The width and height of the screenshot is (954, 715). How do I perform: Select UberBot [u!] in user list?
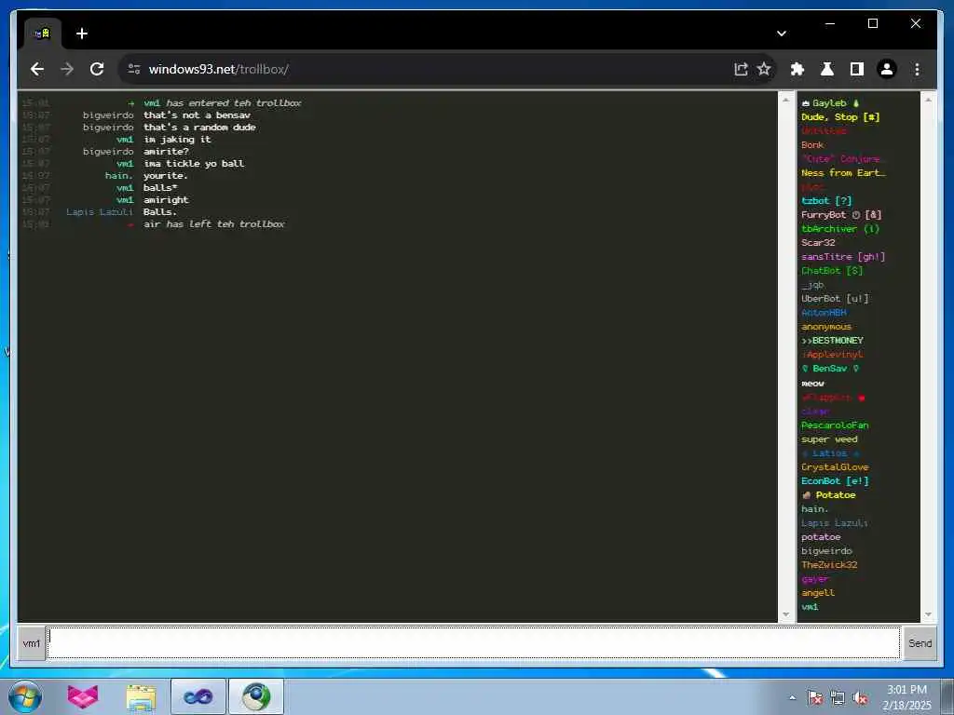click(835, 299)
